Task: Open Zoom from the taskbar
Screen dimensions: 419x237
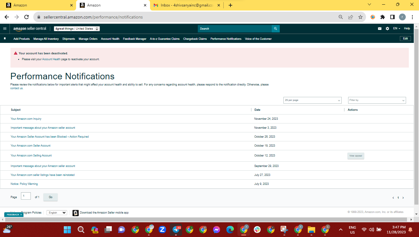Action: click(162, 230)
